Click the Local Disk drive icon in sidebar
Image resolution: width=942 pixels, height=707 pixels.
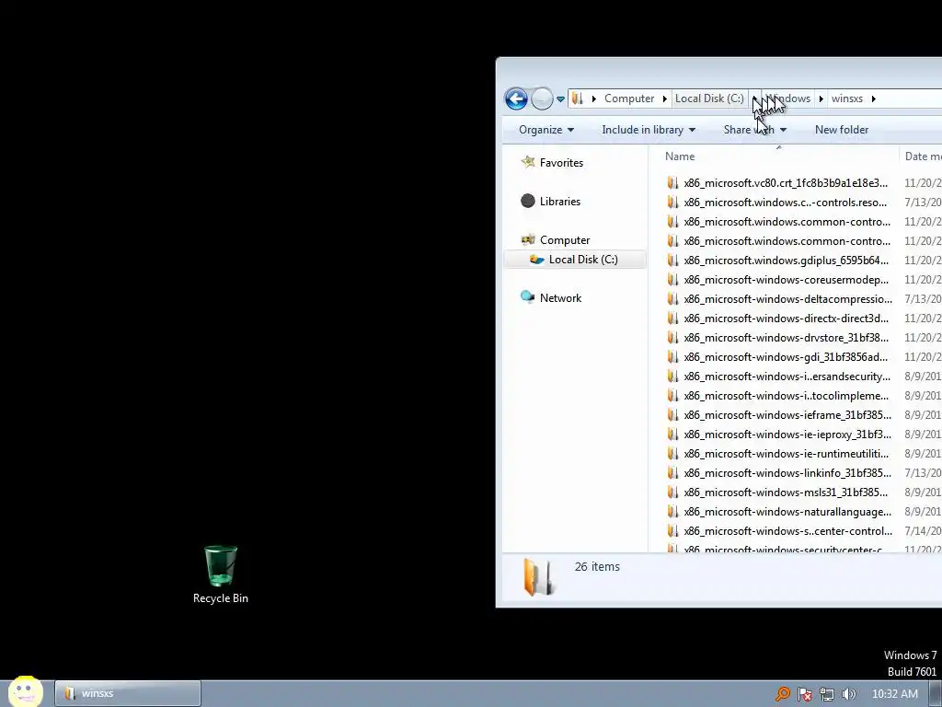click(536, 260)
